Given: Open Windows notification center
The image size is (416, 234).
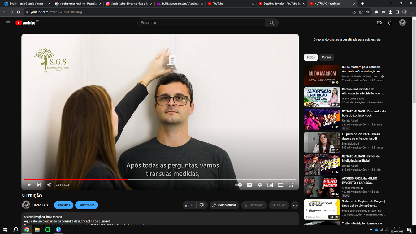Looking at the screenshot, I should [409, 230].
